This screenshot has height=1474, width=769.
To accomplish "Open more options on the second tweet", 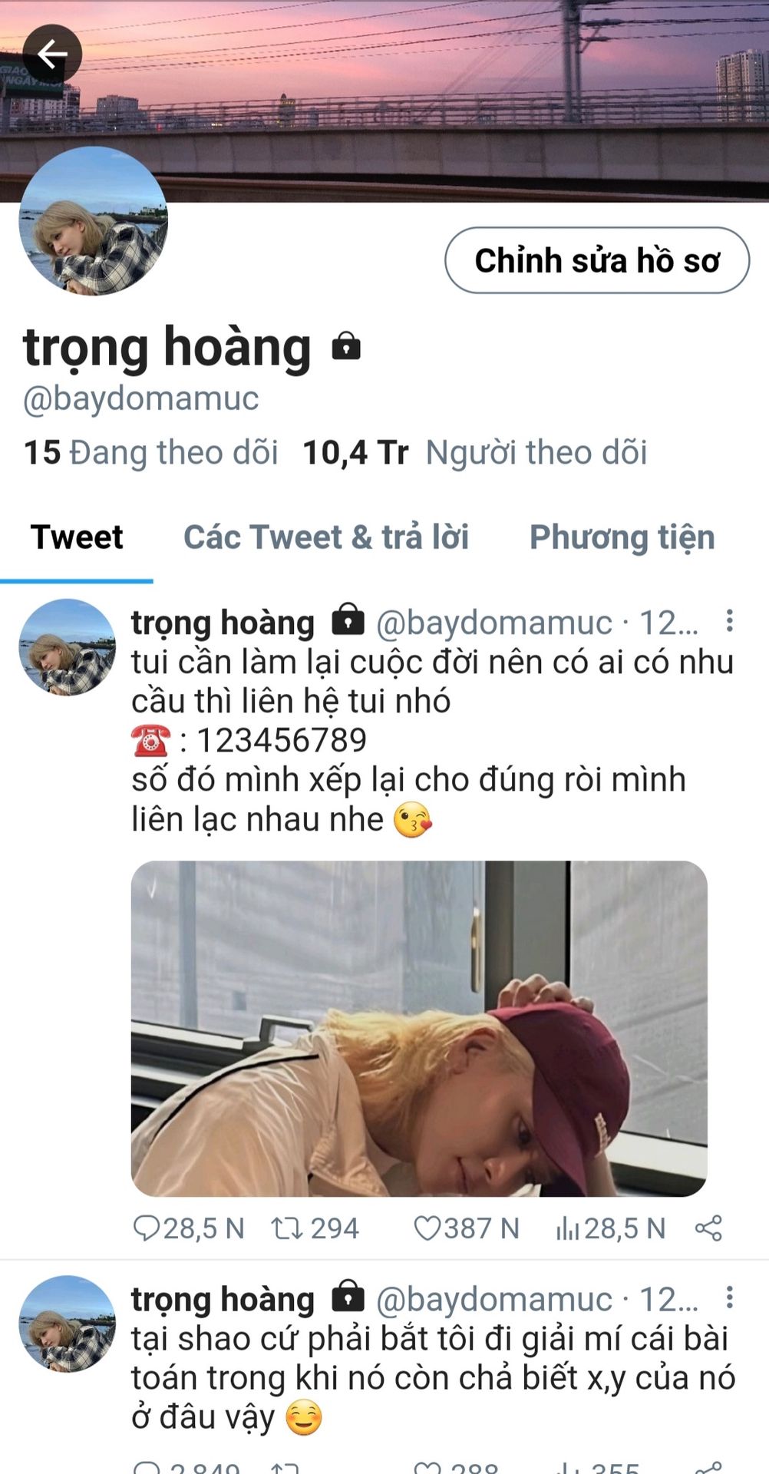I will pos(729,1297).
